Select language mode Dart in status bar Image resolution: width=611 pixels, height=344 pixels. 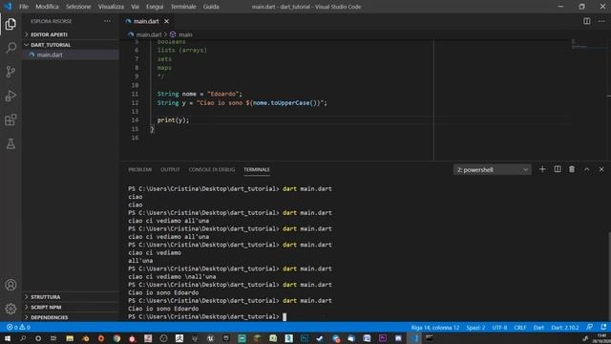click(538, 327)
